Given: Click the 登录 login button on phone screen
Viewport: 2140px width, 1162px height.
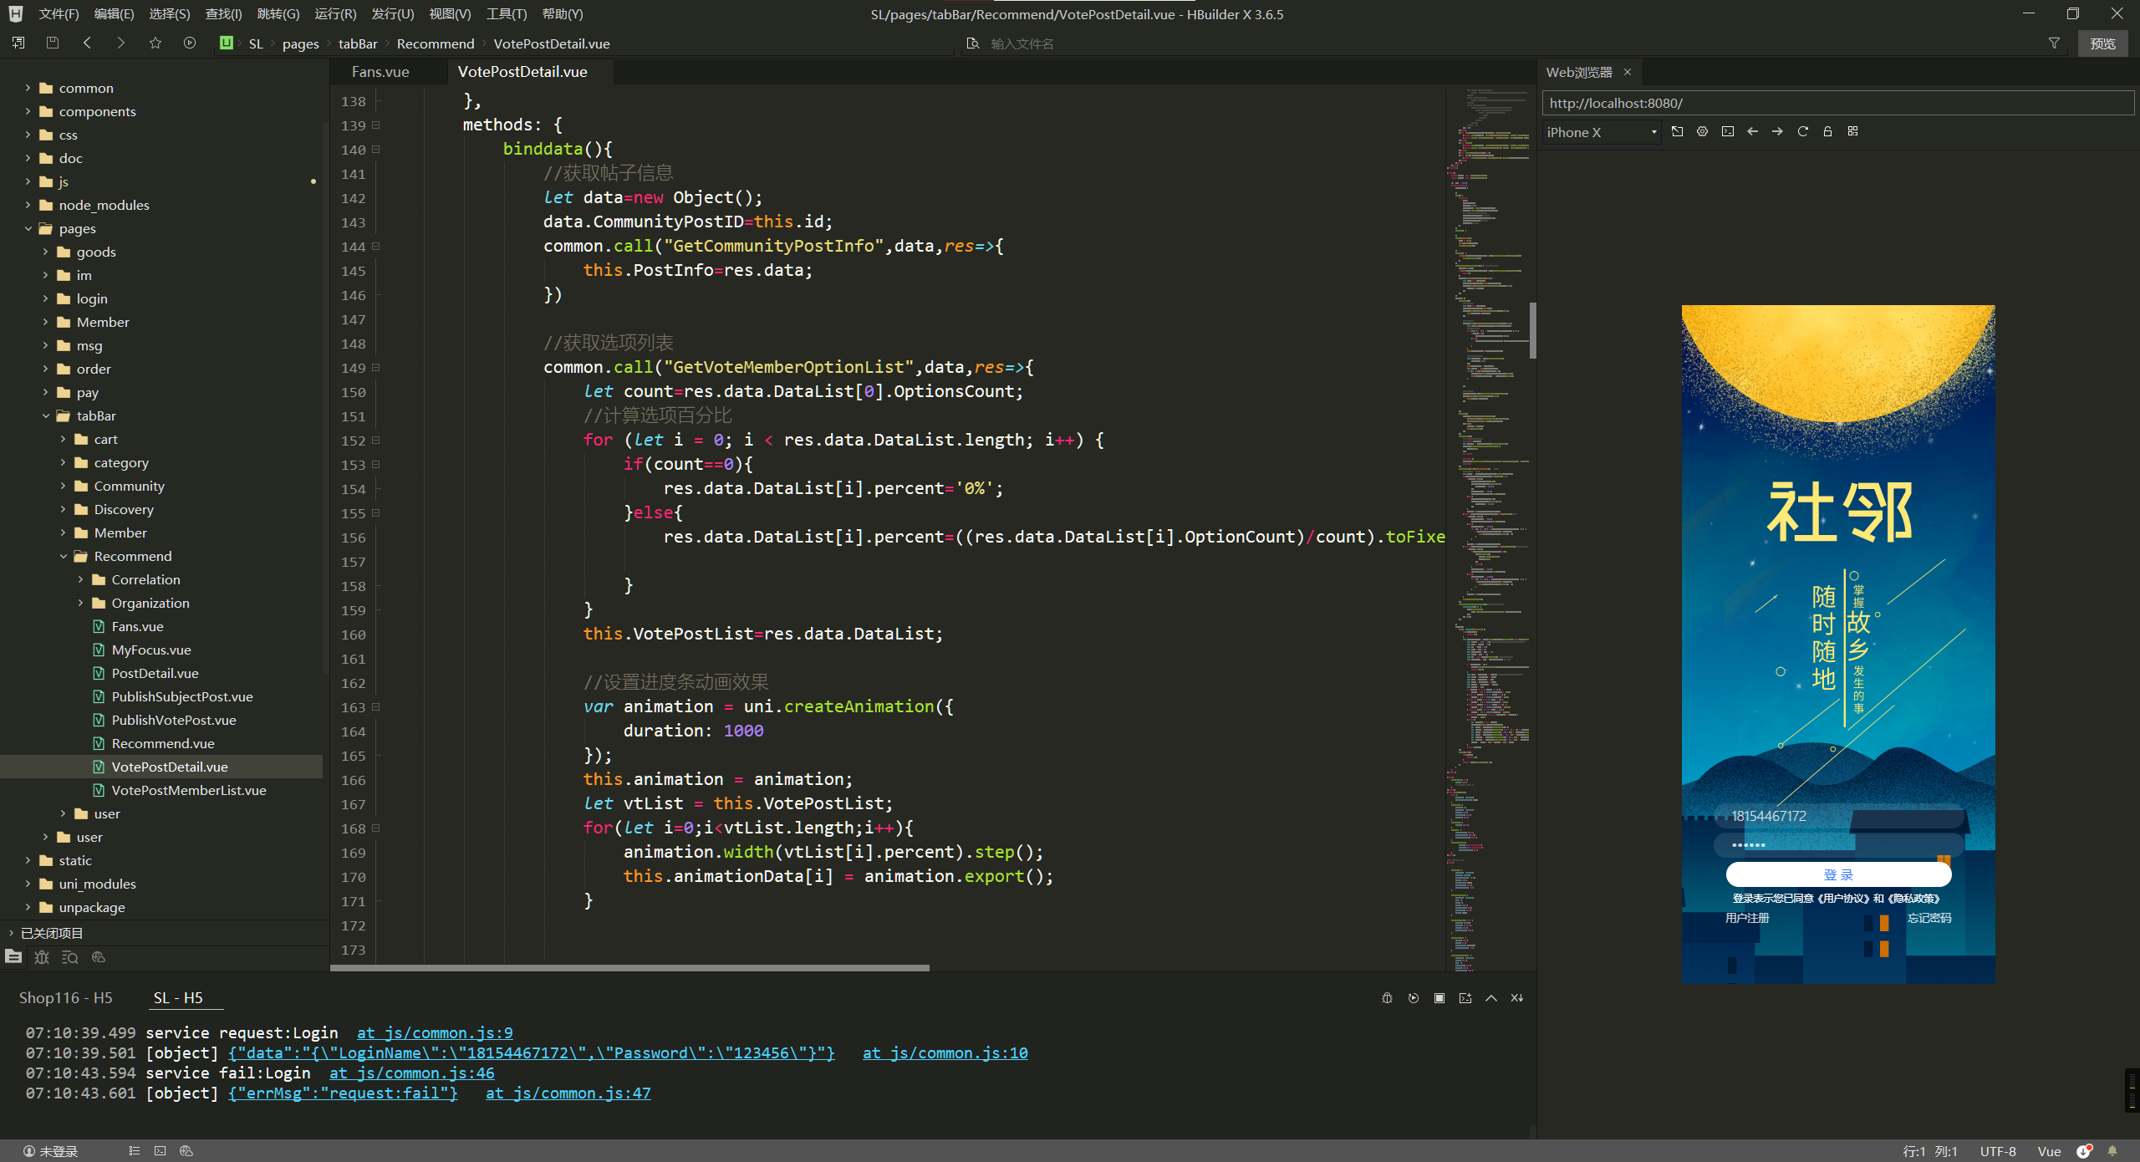Looking at the screenshot, I should tap(1837, 874).
